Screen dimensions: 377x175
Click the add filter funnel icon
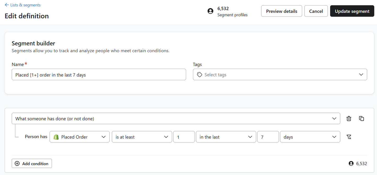coord(349,137)
